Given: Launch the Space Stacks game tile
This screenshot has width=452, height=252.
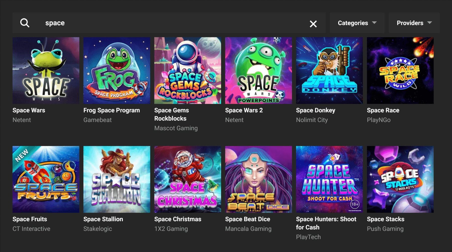Looking at the screenshot, I should pyautogui.click(x=400, y=179).
